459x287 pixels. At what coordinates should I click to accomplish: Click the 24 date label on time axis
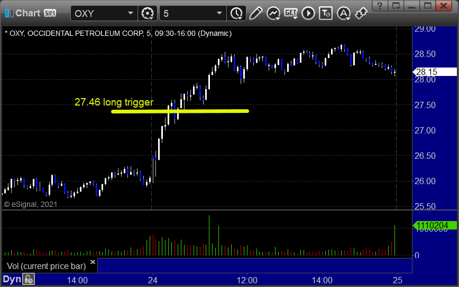point(152,281)
